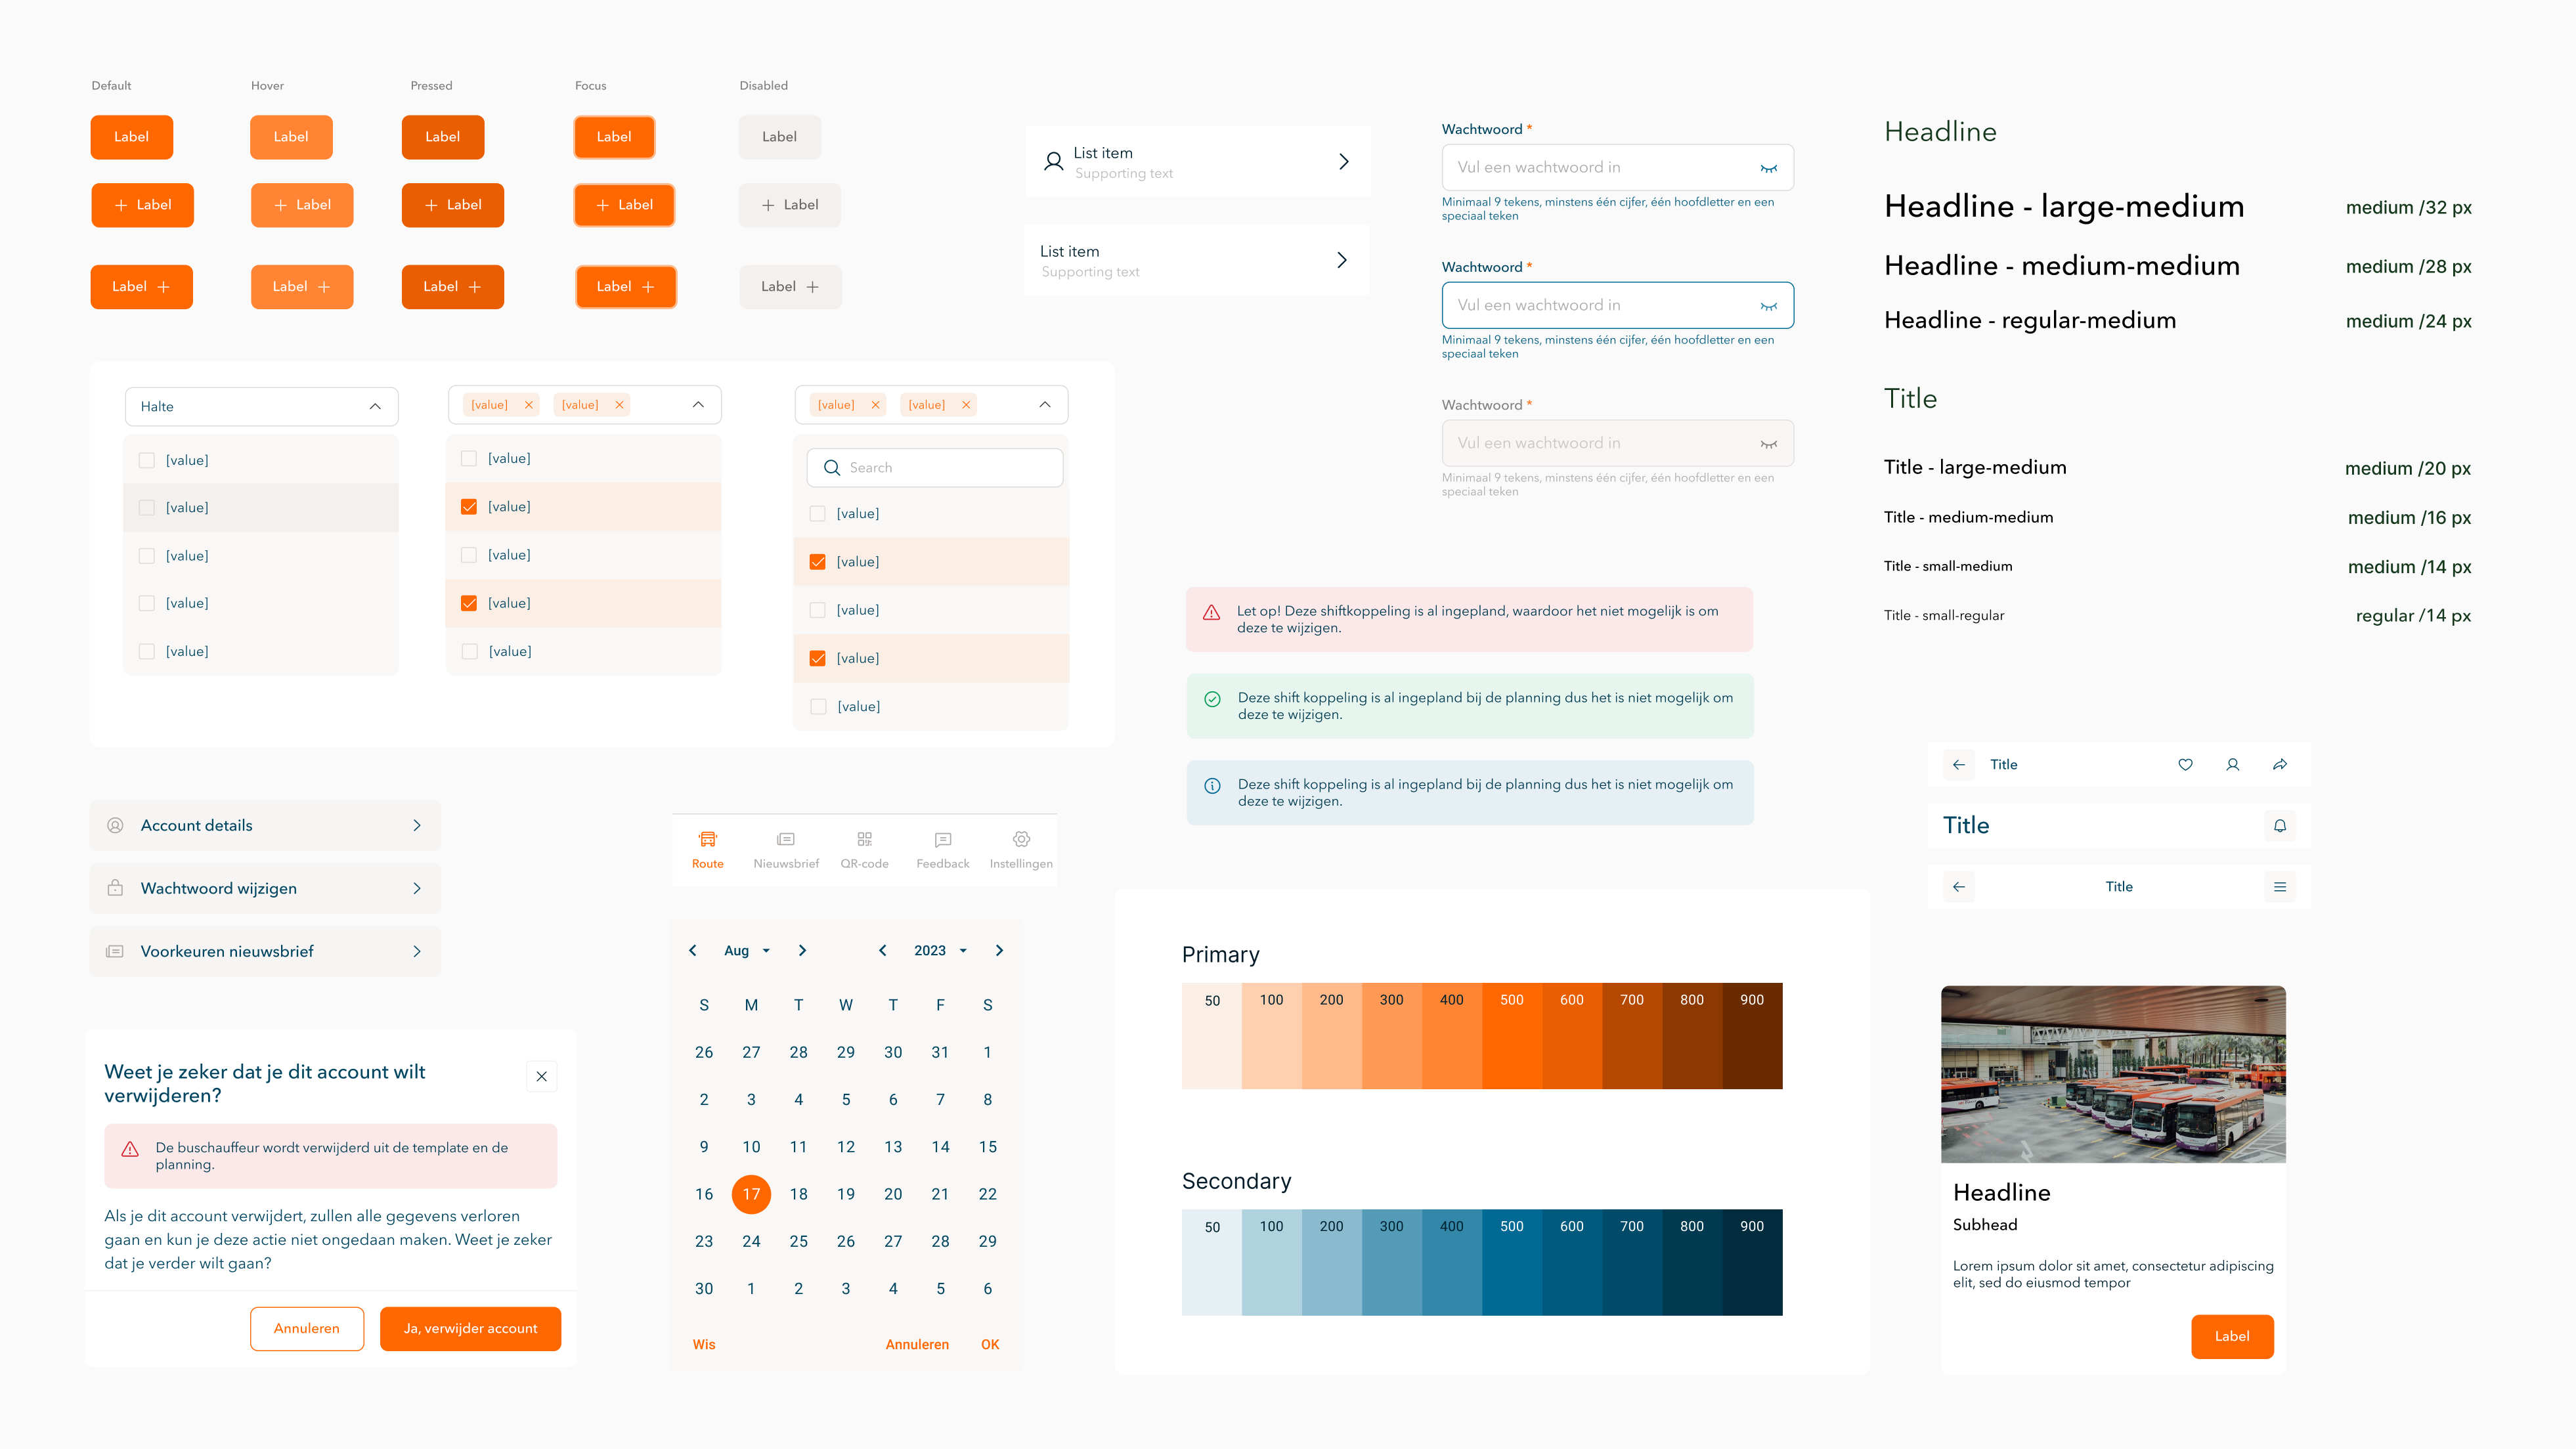Click the search icon in the dropdown search field
2576x1449 pixels.
(x=831, y=467)
